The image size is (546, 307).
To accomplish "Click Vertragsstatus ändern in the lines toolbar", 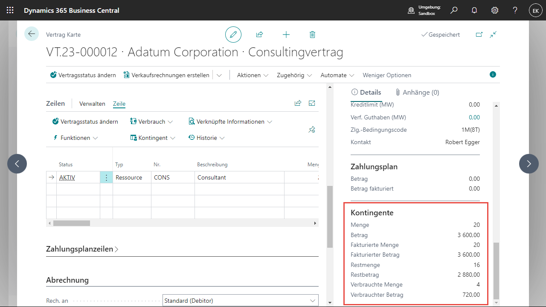I will pyautogui.click(x=85, y=122).
